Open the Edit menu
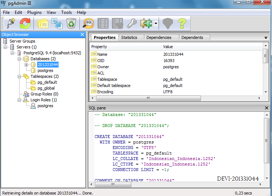 click(18, 12)
